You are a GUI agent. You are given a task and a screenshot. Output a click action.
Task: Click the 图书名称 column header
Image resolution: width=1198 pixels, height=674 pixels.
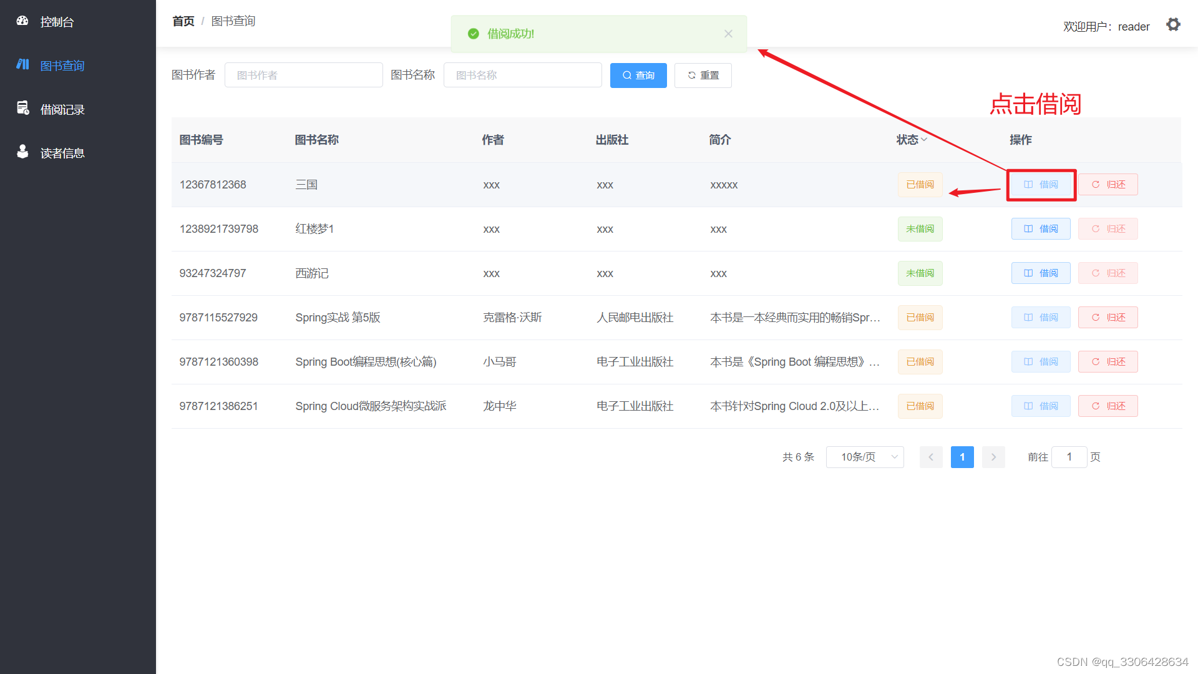(317, 140)
